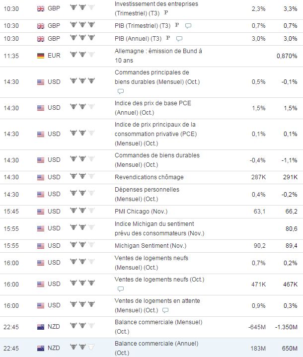Open Commandes de biens durables (Mensuel) event
The image size is (303, 357).
[157, 160]
